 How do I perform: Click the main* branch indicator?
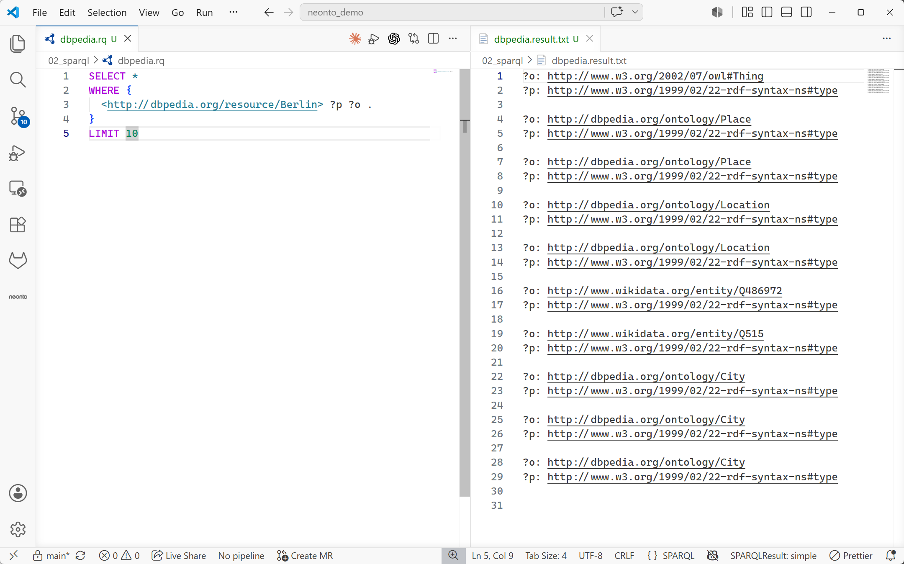51,556
